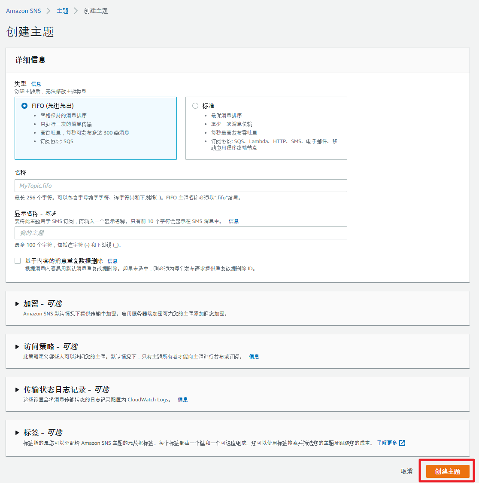The width and height of the screenshot is (479, 483).
Task: Open 信息 link in 传输状态日志记录 section
Action: (x=183, y=400)
